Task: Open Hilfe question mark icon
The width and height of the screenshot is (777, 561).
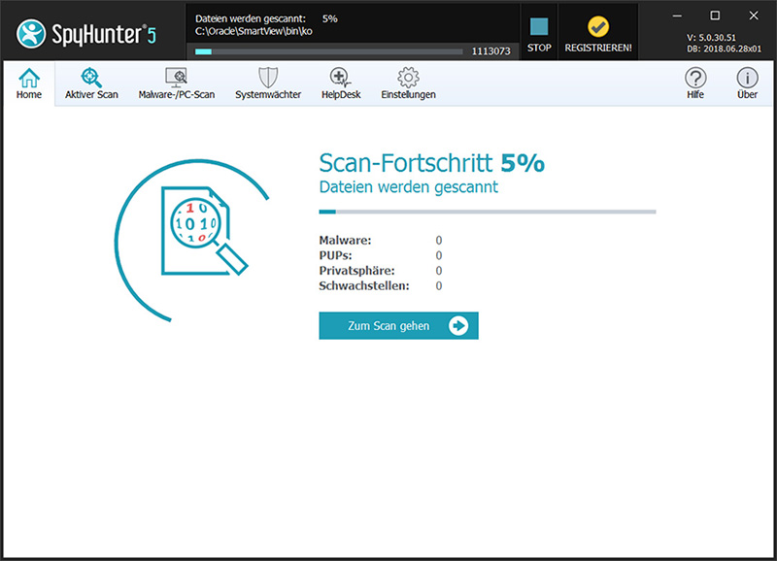Action: click(x=695, y=83)
